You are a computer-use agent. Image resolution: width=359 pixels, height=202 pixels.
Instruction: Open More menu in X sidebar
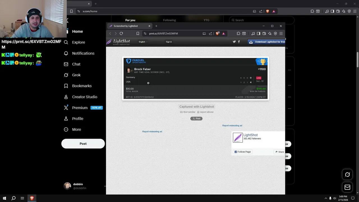pos(72,129)
